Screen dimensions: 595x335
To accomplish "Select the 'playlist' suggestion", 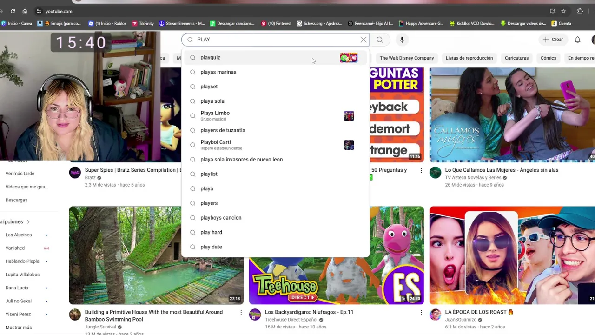I will pyautogui.click(x=275, y=174).
